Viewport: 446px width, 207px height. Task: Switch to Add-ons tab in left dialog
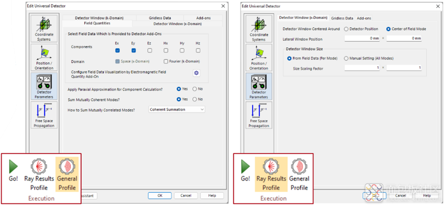coord(203,18)
